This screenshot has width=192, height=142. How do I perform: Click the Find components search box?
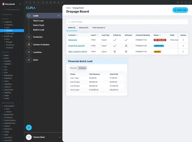(x=12, y=9)
